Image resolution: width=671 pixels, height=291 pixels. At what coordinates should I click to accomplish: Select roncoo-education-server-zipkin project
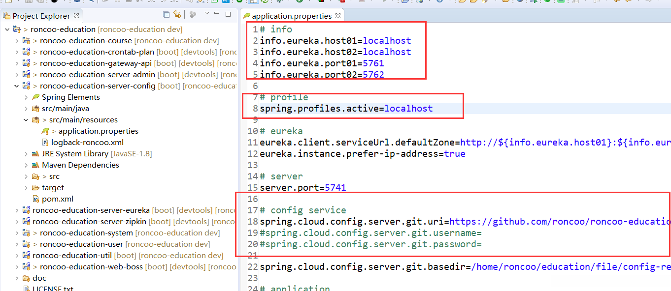tap(90, 222)
